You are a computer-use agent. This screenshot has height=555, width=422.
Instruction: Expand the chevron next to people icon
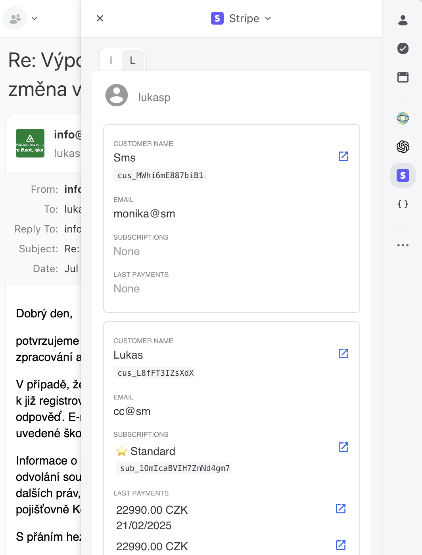click(35, 18)
